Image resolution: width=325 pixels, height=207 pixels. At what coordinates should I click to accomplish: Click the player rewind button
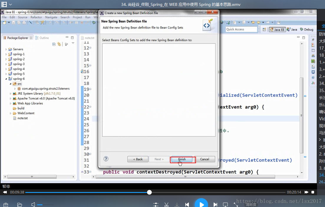pyautogui.click(x=5, y=192)
